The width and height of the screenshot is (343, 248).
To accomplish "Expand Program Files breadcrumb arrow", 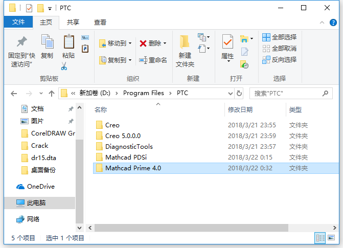I will (x=170, y=94).
